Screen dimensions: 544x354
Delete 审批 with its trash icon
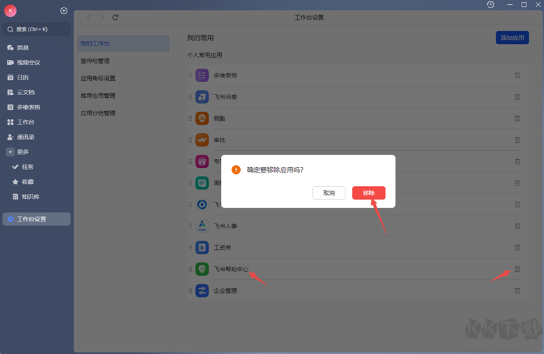click(517, 140)
